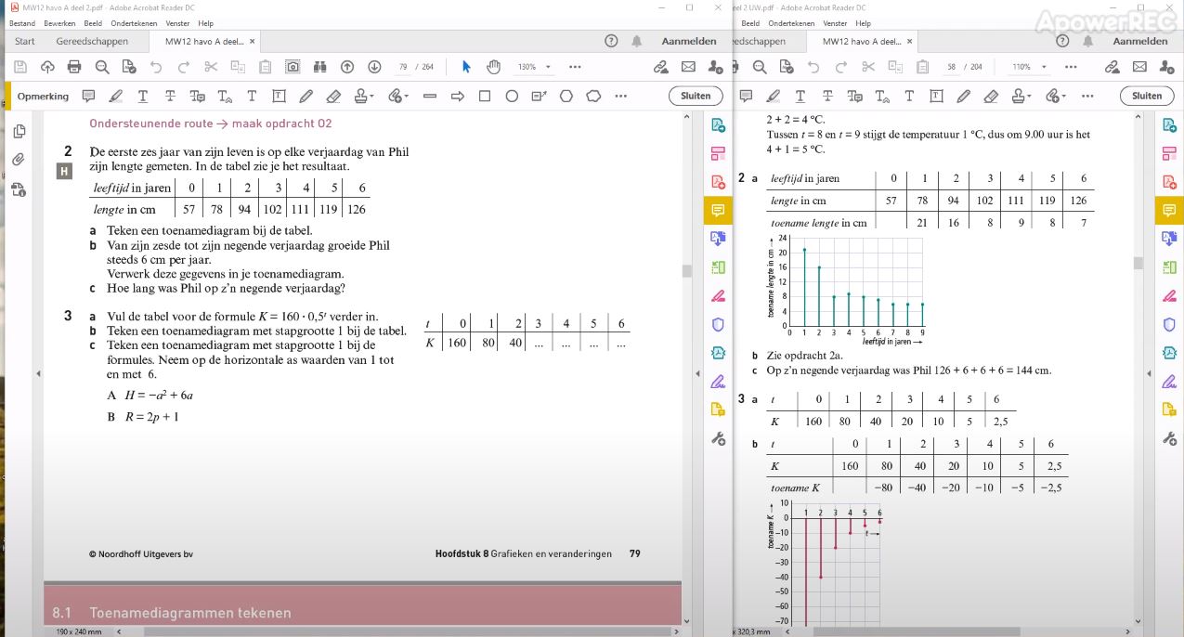The height and width of the screenshot is (637, 1184).
Task: Click the left window's vertical scrollbar thumb
Action: tap(687, 271)
